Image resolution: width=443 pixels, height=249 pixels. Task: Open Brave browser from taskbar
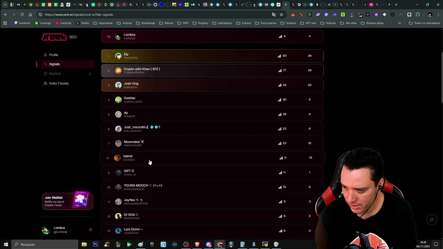(x=197, y=245)
